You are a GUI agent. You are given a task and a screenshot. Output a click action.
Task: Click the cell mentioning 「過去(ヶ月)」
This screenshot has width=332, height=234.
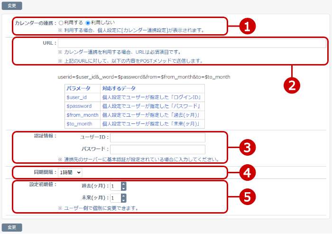[x=152, y=115]
